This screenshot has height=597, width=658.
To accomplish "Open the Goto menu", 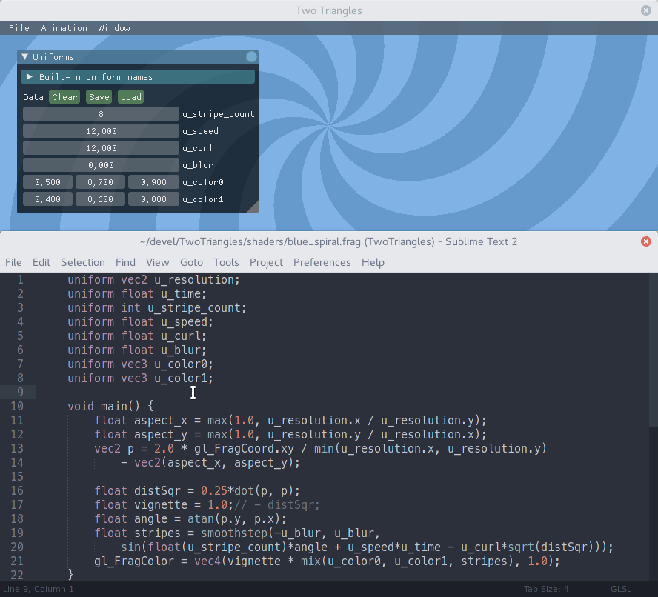I will (x=191, y=262).
